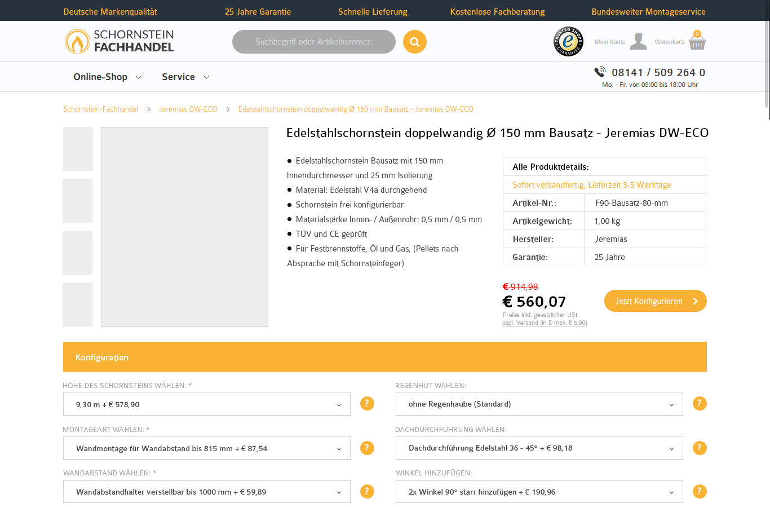Open the Warenkorb shopping basket icon
The height and width of the screenshot is (507, 770).
pyautogui.click(x=697, y=41)
